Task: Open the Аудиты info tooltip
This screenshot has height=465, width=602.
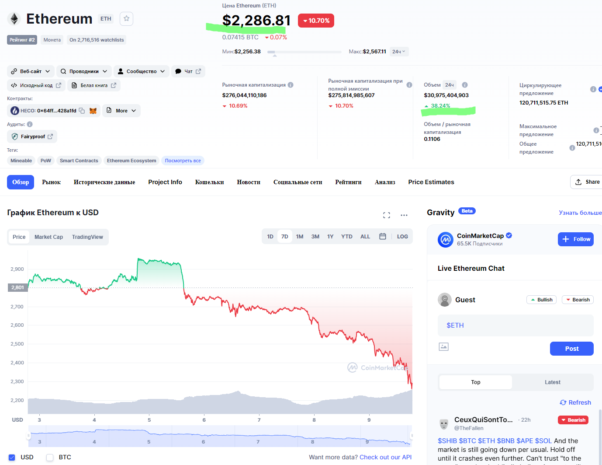Action: pyautogui.click(x=30, y=124)
